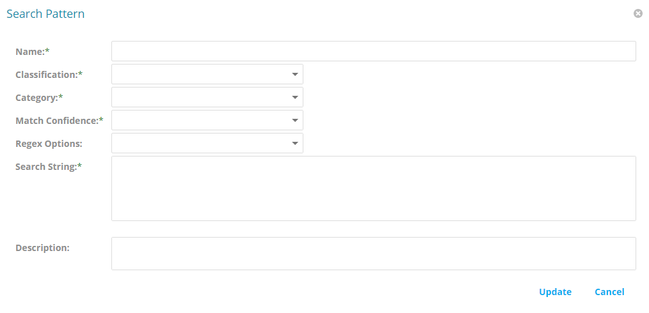The height and width of the screenshot is (313, 649).
Task: Click inside the Classification combo box field
Action: (198, 74)
